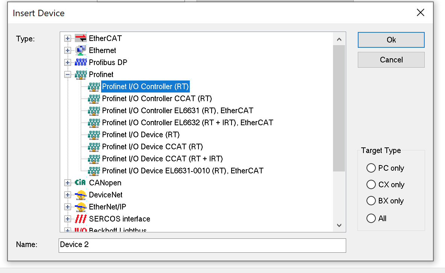445x273 pixels.
Task: Click the EtherNet/IP icon
Action: [80, 207]
